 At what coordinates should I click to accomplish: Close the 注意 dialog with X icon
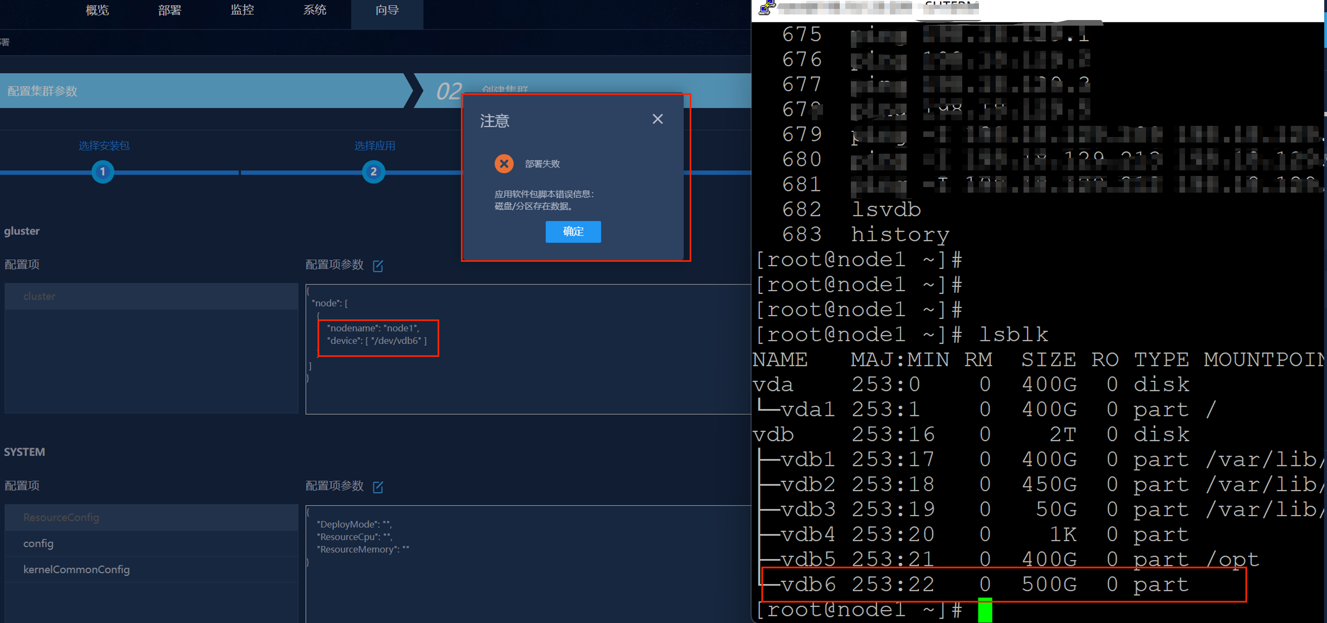[x=657, y=119]
